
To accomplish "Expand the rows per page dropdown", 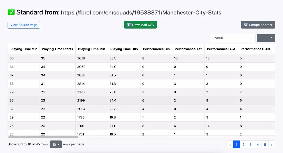I will coord(56,144).
